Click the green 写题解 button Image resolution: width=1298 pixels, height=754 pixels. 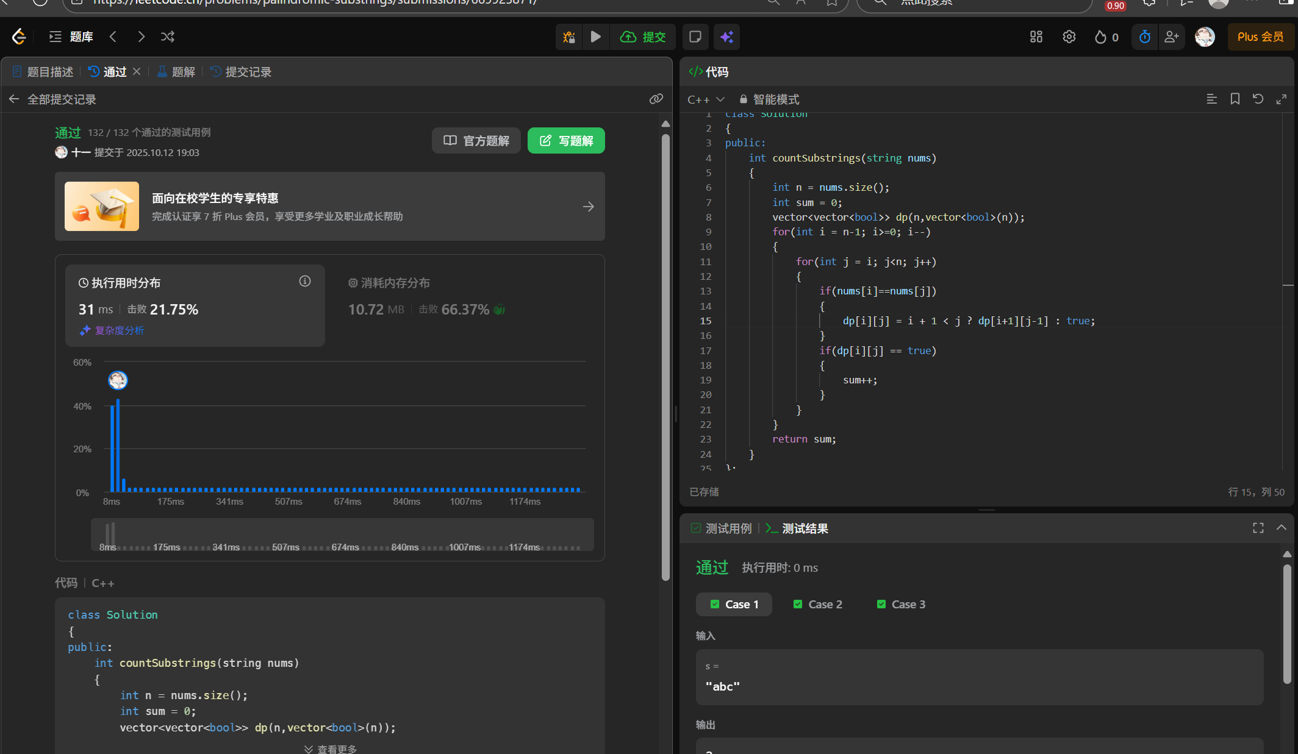[x=566, y=141]
